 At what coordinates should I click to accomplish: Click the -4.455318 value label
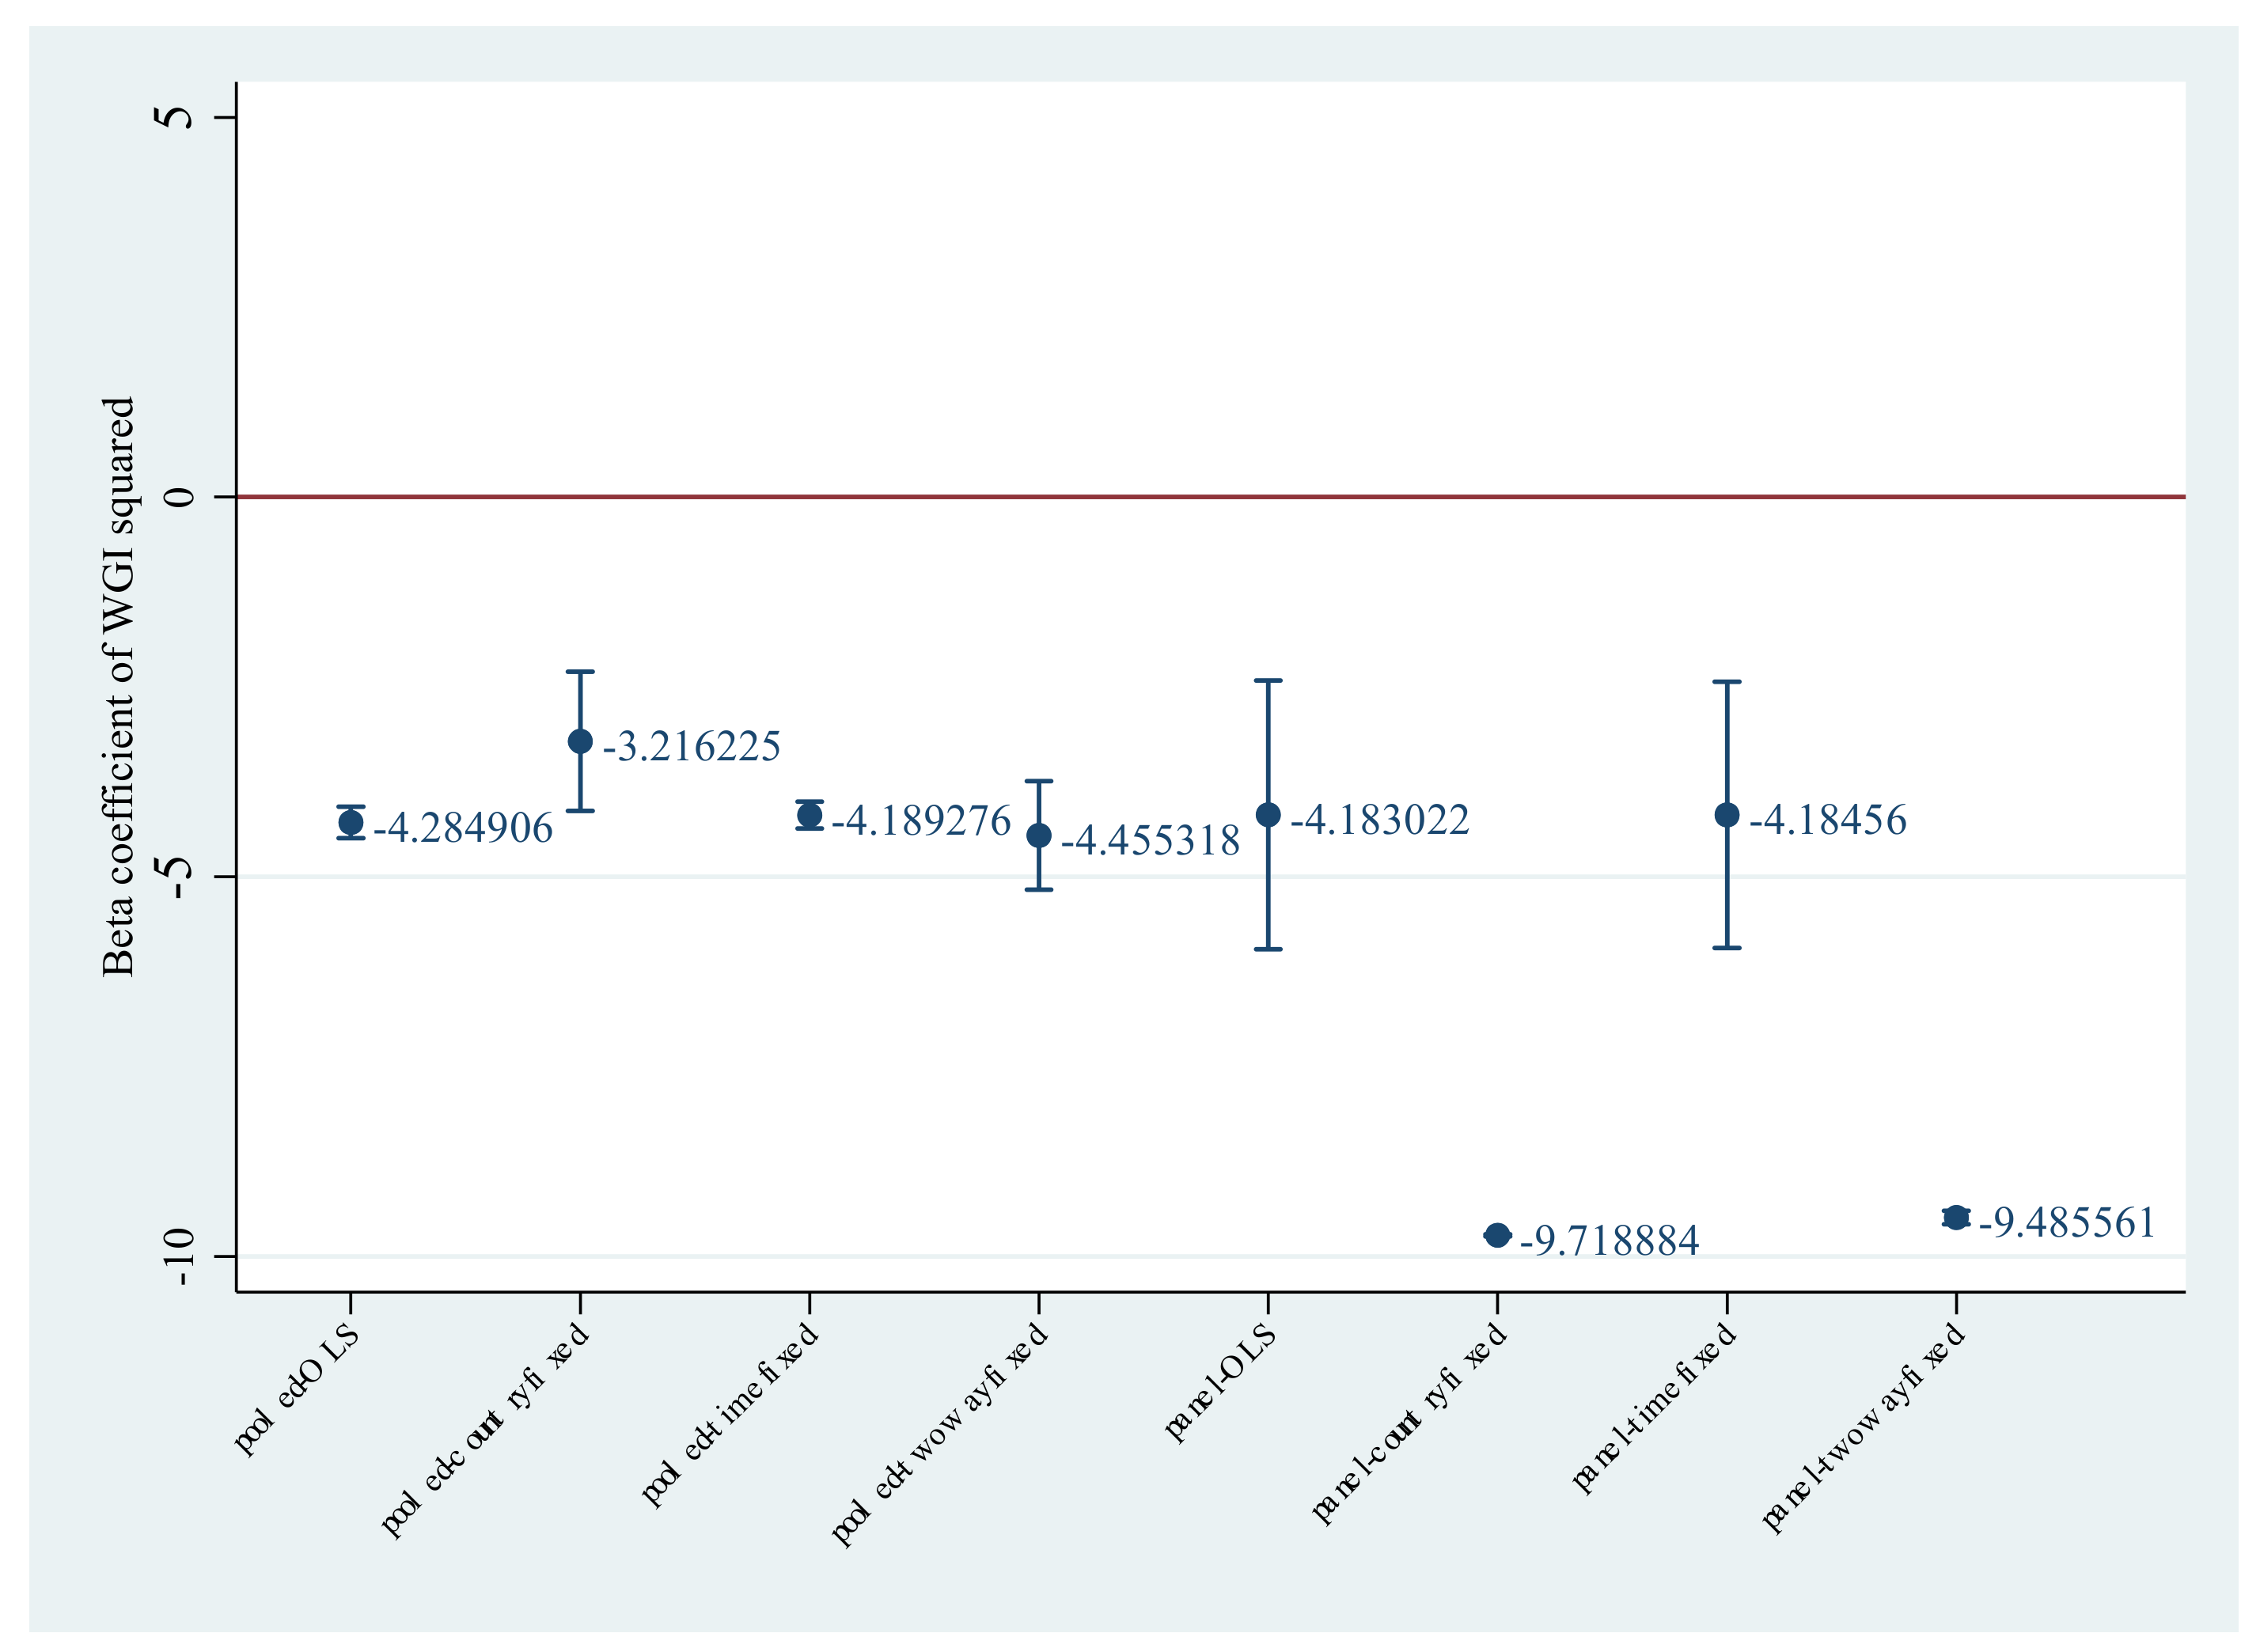(1150, 840)
